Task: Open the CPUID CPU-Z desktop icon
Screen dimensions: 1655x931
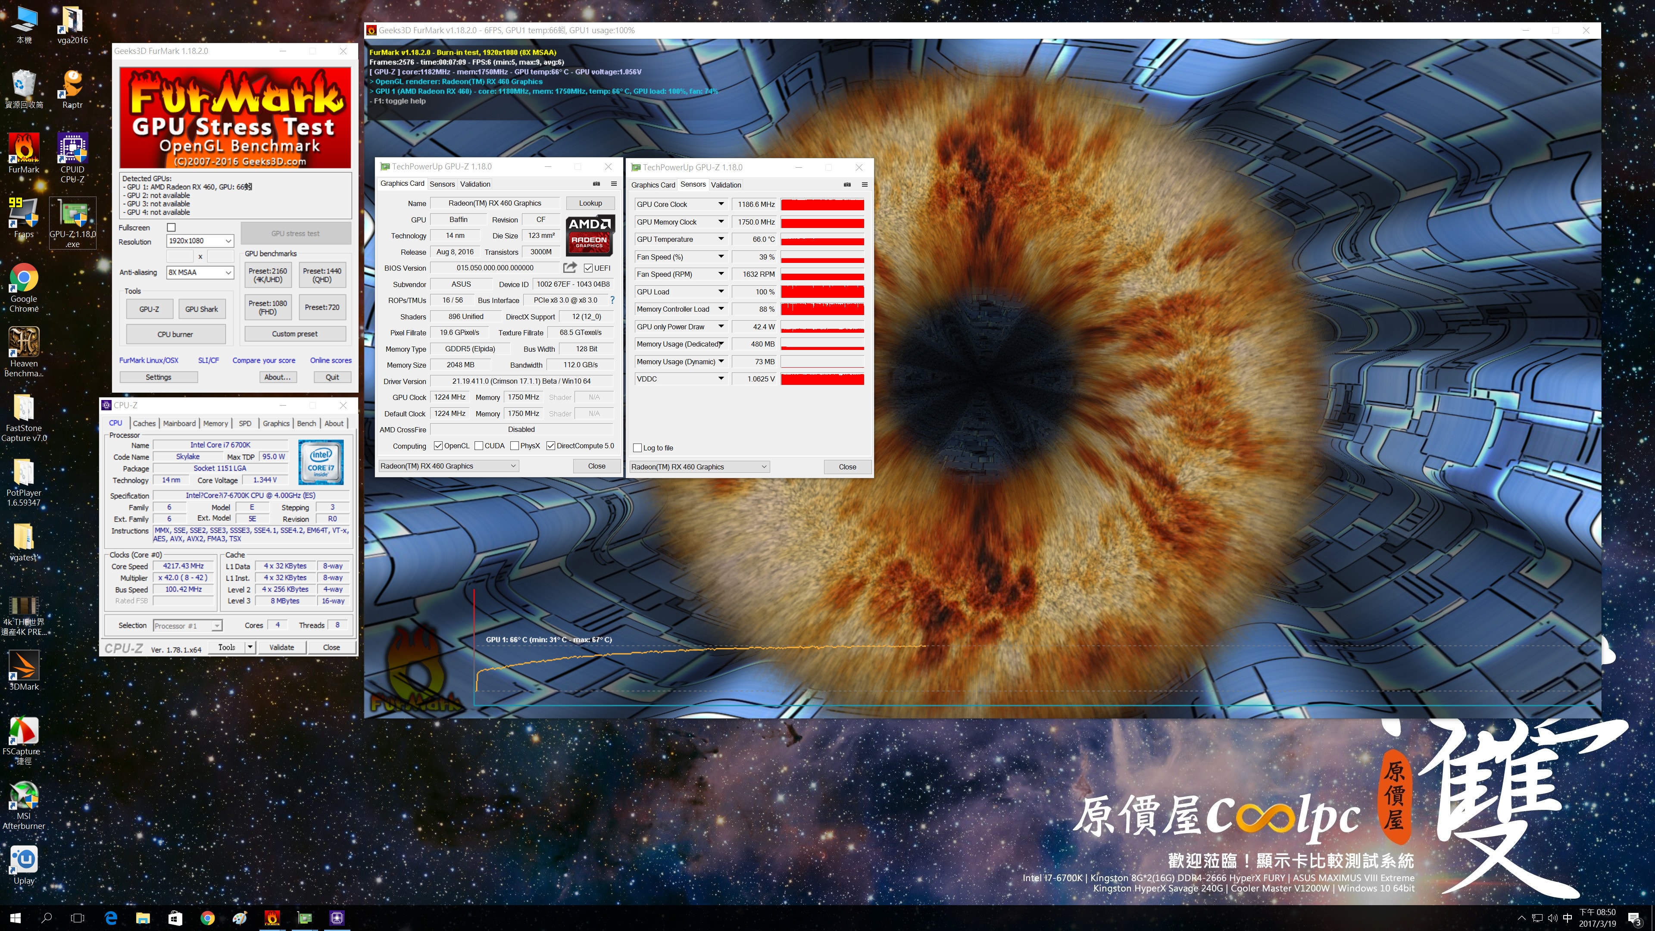Action: pos(72,157)
